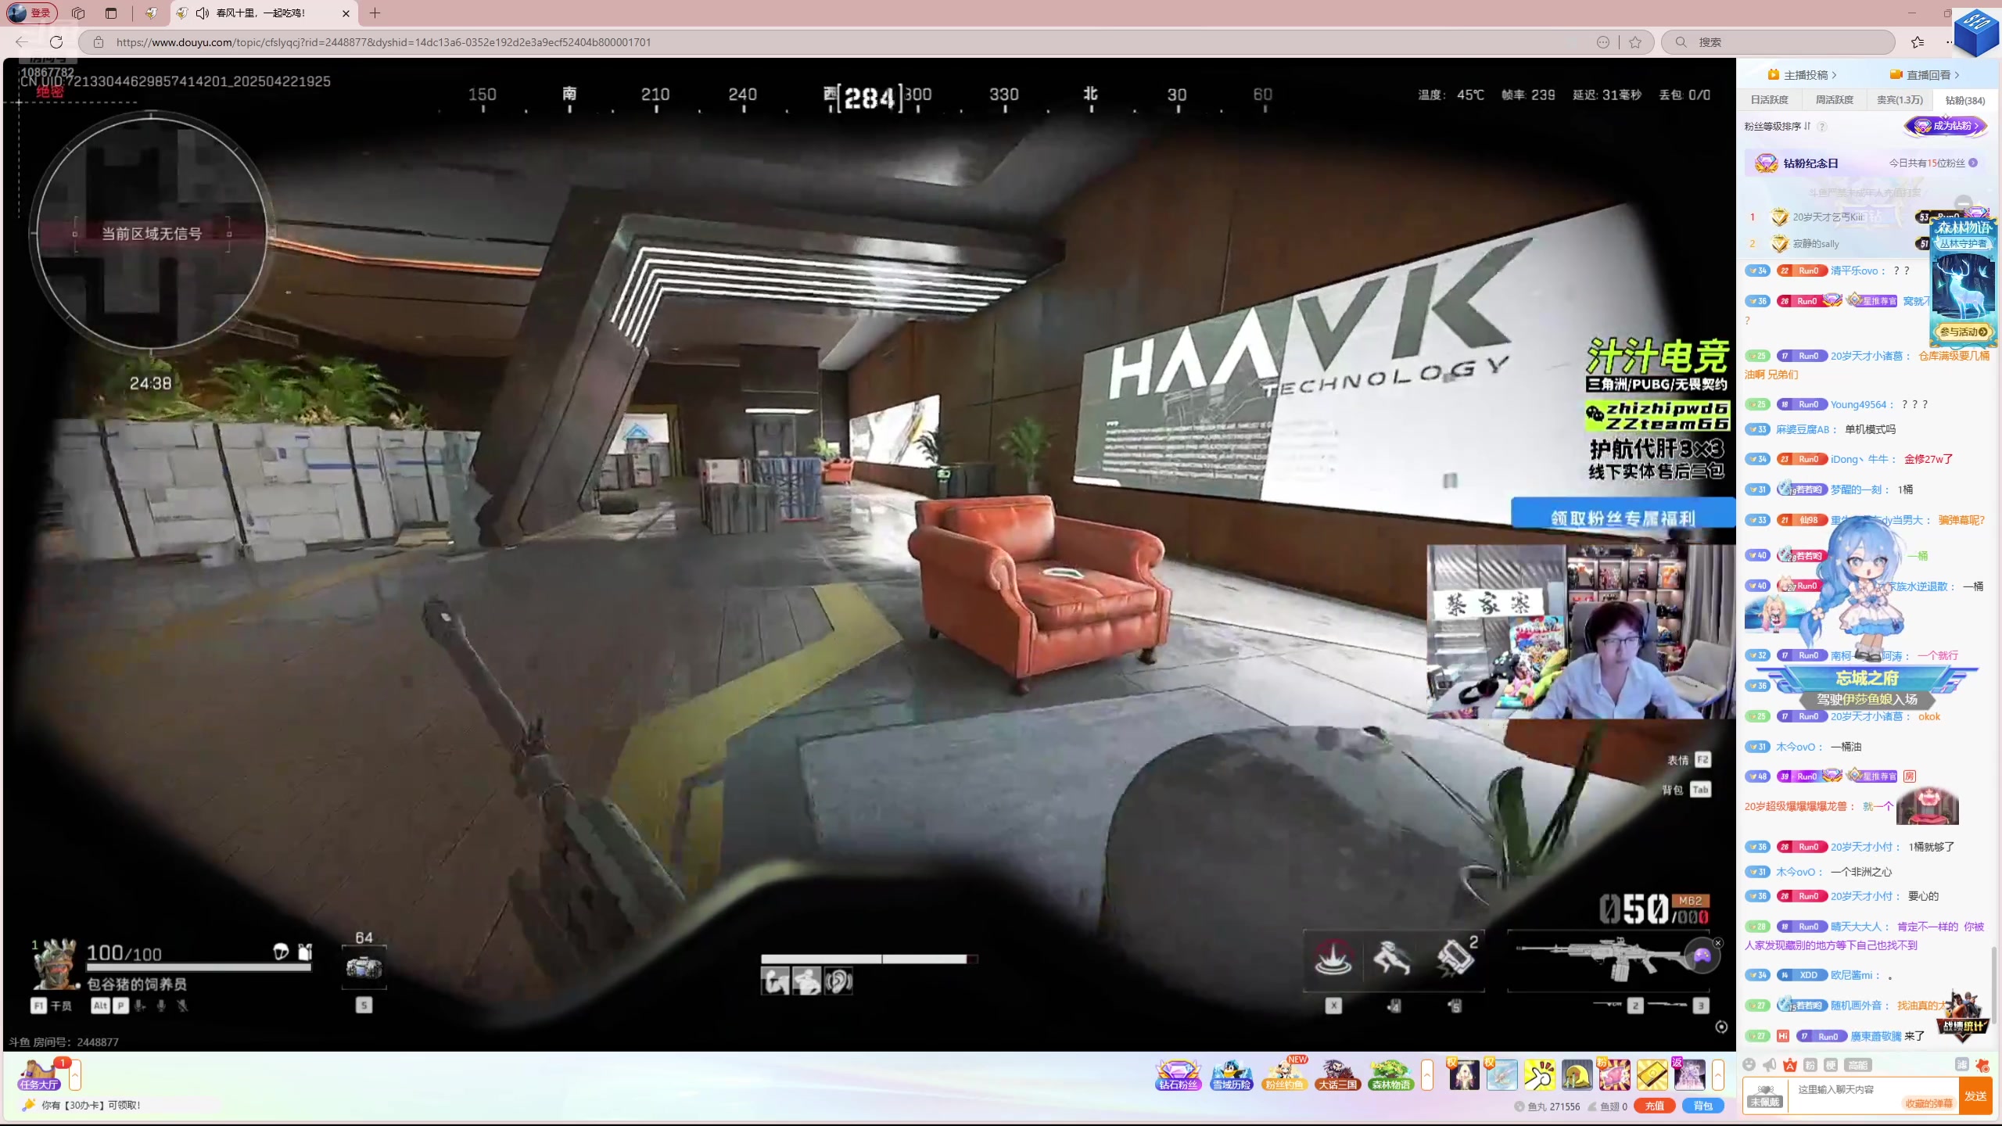Click the 登录 login profile button
Viewport: 2002px width, 1126px height.
click(x=31, y=13)
